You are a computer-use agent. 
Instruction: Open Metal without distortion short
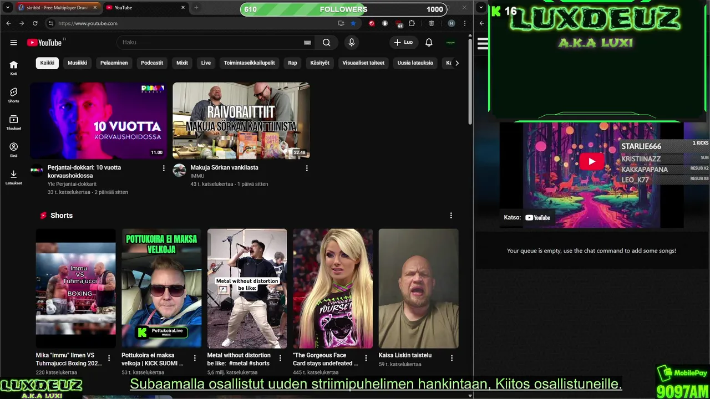247,288
